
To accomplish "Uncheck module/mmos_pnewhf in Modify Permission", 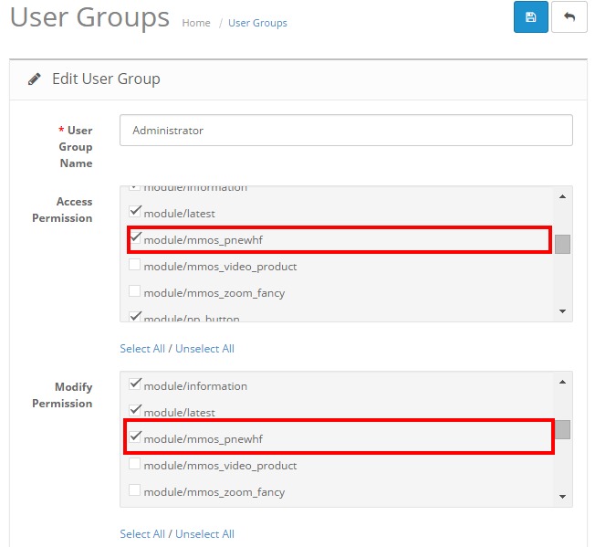I will (x=135, y=438).
